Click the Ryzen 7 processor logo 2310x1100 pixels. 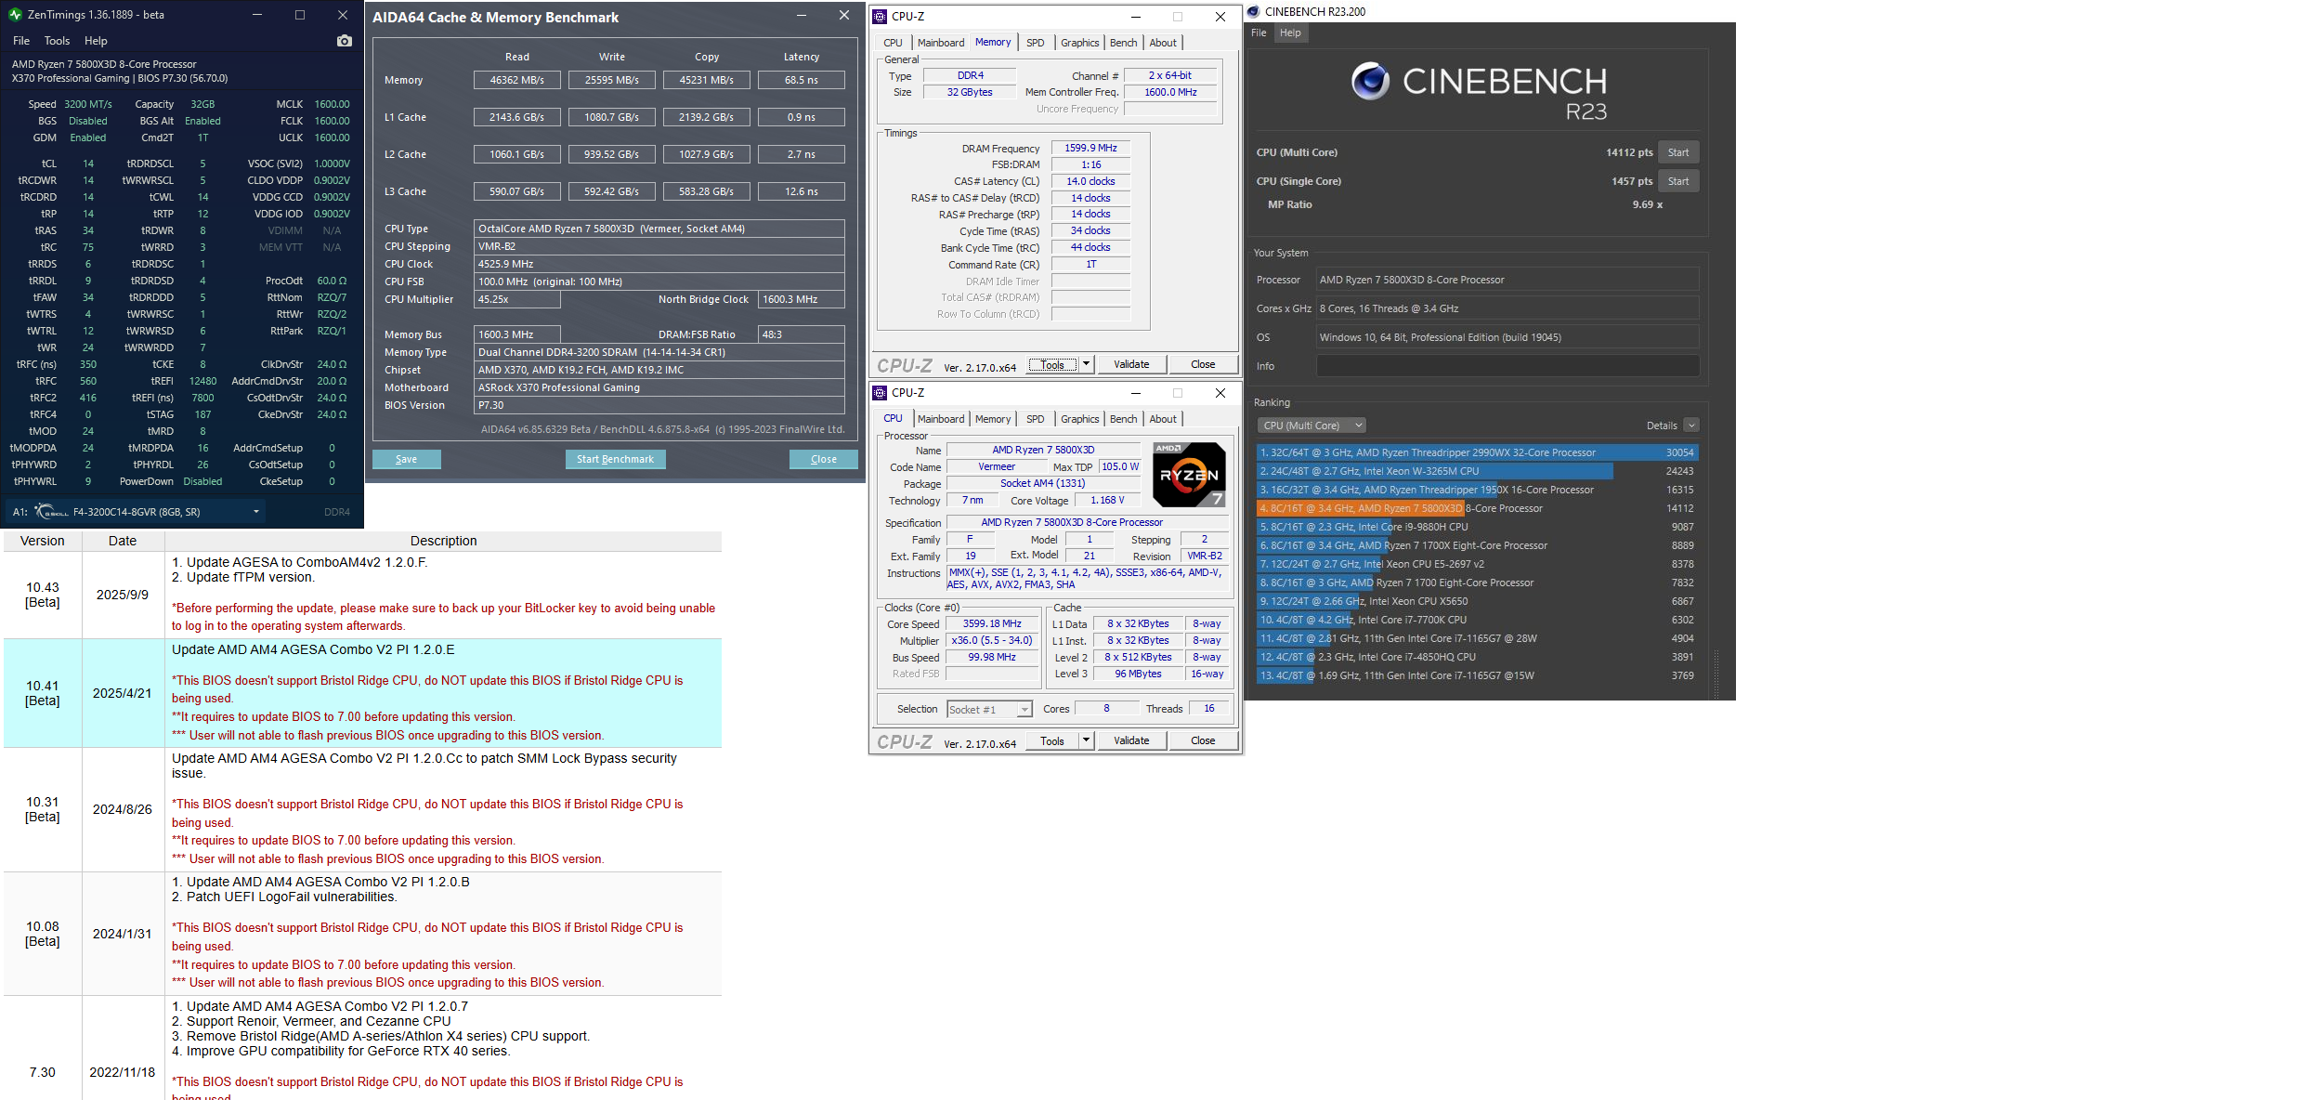(x=1189, y=475)
